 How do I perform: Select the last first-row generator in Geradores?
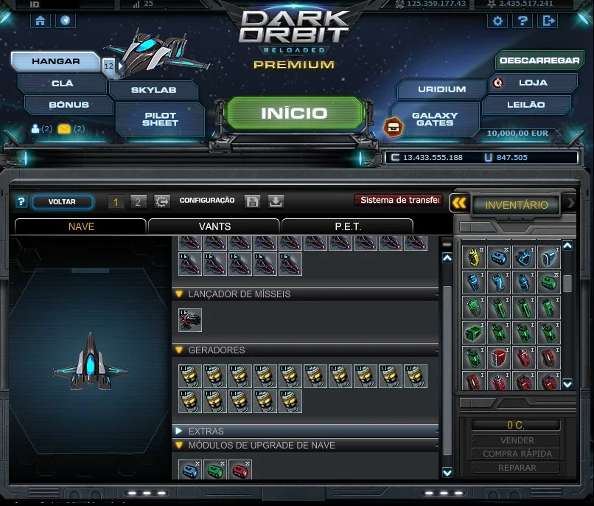click(416, 376)
